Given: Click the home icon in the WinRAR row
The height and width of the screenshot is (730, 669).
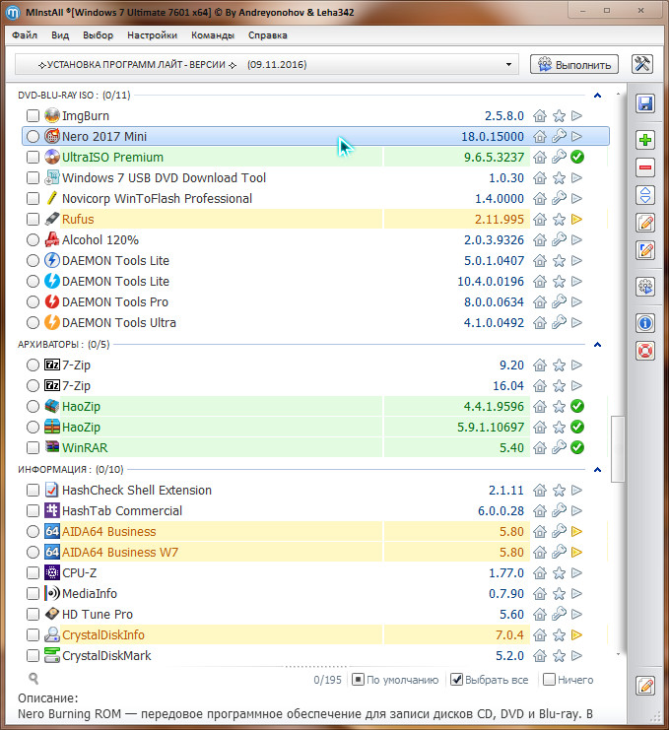Looking at the screenshot, I should pos(540,447).
